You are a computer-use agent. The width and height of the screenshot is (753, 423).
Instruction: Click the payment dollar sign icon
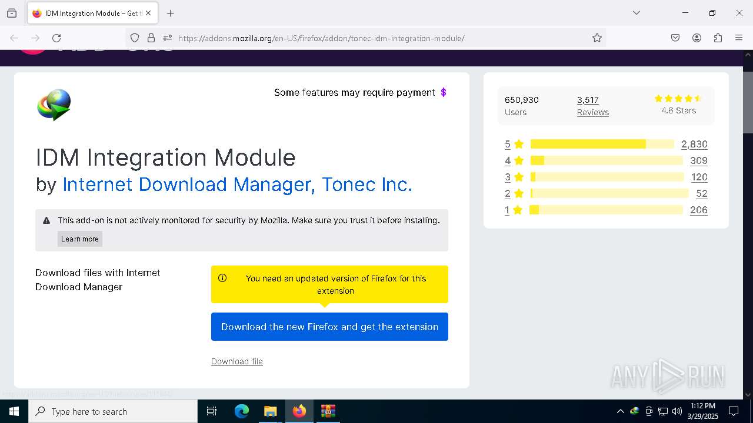444,92
